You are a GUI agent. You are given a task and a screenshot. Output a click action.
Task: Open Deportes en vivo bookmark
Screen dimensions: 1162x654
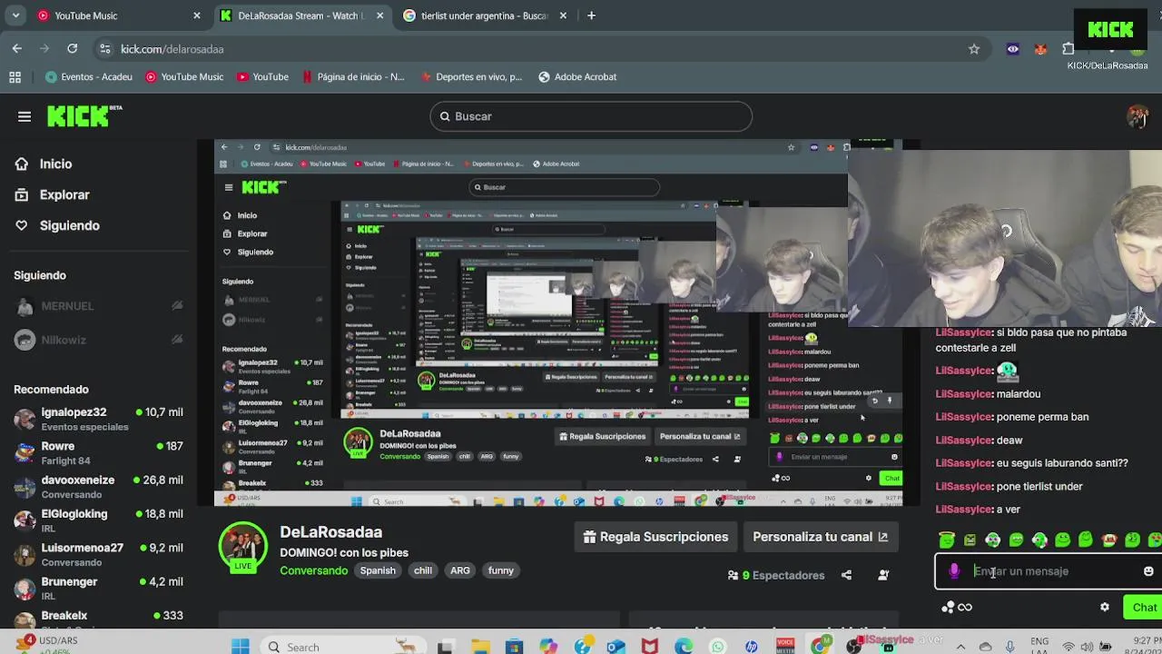[x=471, y=77]
